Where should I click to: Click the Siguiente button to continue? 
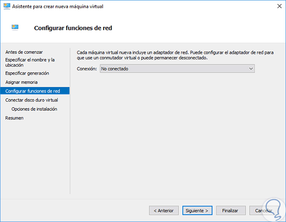click(197, 211)
